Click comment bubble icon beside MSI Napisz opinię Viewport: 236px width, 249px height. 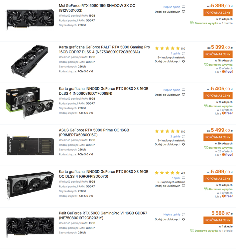[183, 7]
